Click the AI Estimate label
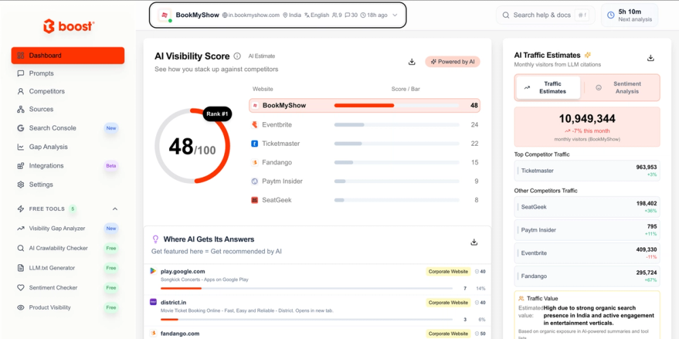The width and height of the screenshot is (679, 339). (x=261, y=56)
